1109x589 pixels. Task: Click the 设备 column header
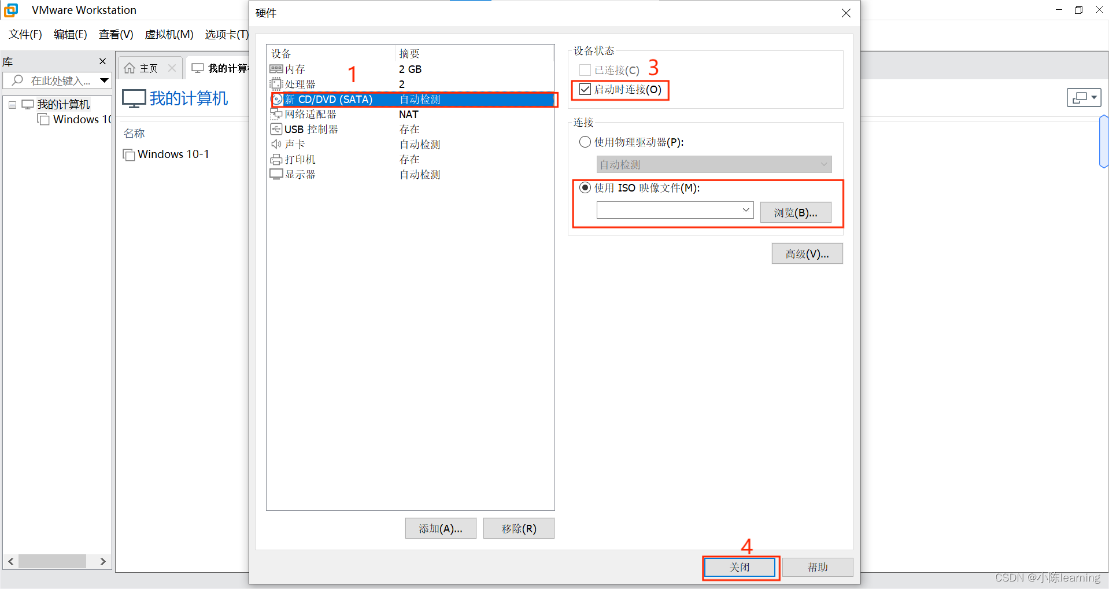(x=281, y=53)
